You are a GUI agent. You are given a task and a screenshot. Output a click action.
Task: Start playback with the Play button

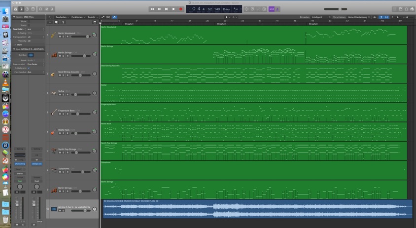click(173, 9)
